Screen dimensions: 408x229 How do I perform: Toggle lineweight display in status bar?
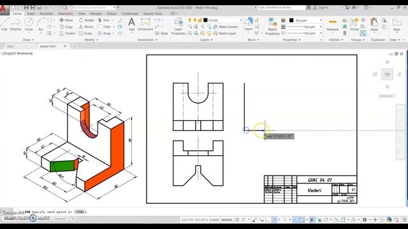coord(312,219)
